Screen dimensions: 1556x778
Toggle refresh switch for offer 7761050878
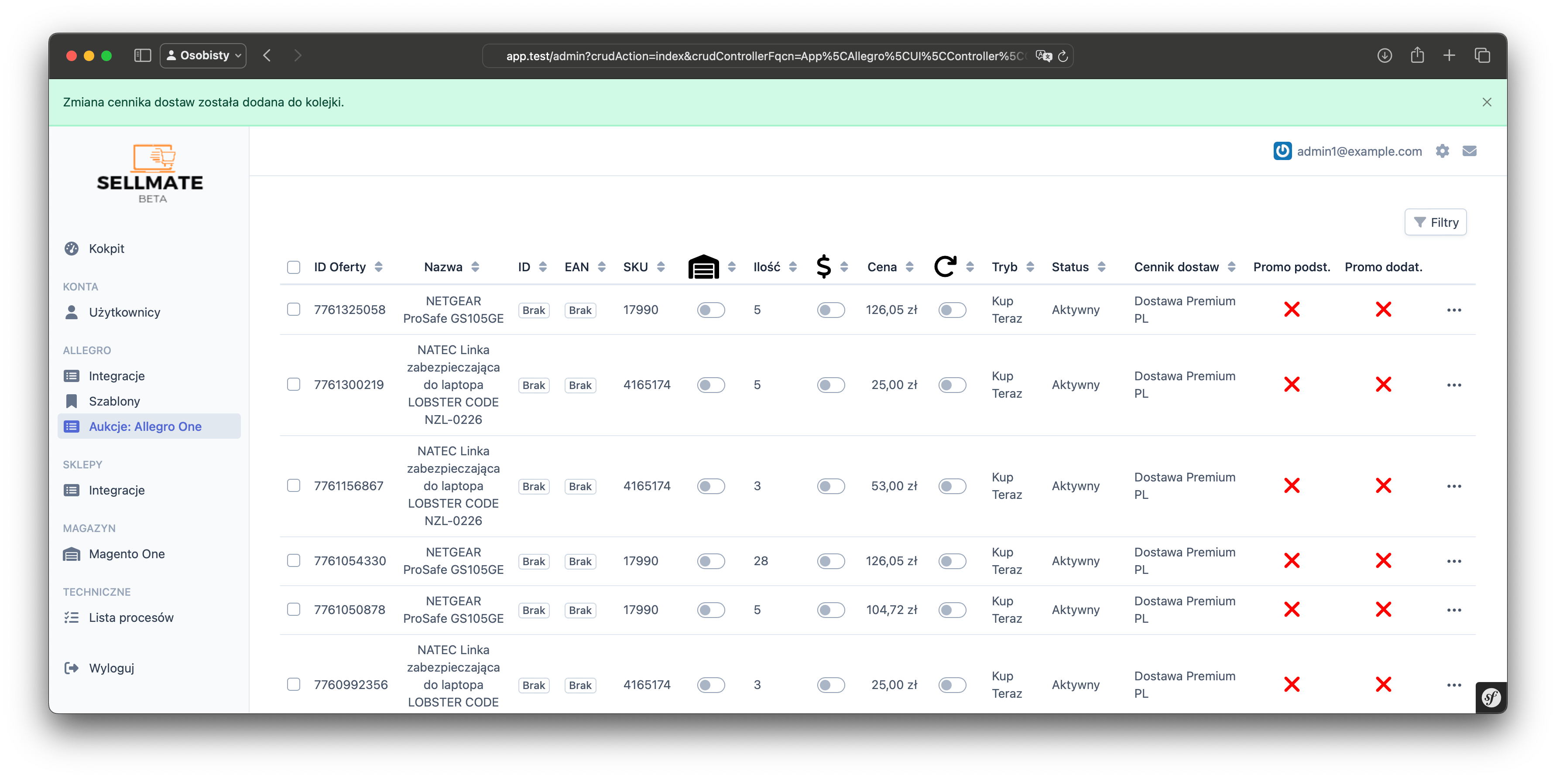point(952,610)
